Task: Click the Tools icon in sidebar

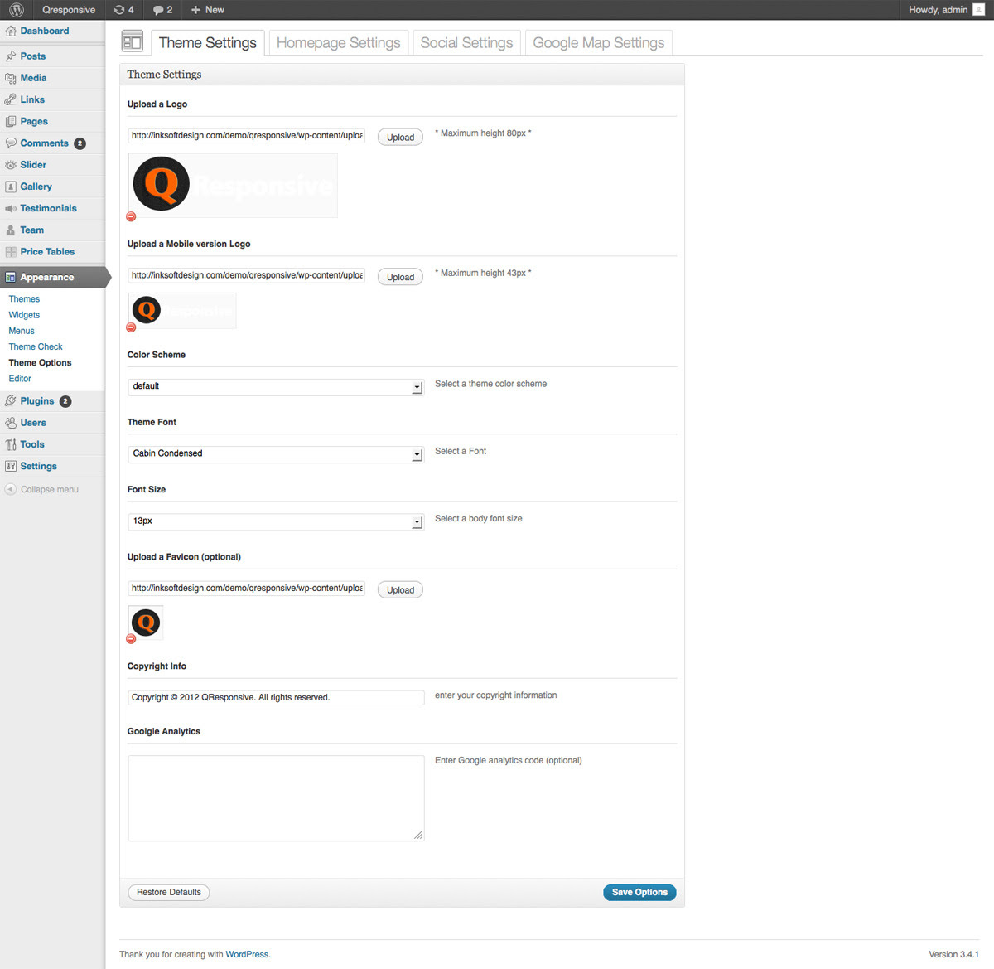Action: point(11,444)
